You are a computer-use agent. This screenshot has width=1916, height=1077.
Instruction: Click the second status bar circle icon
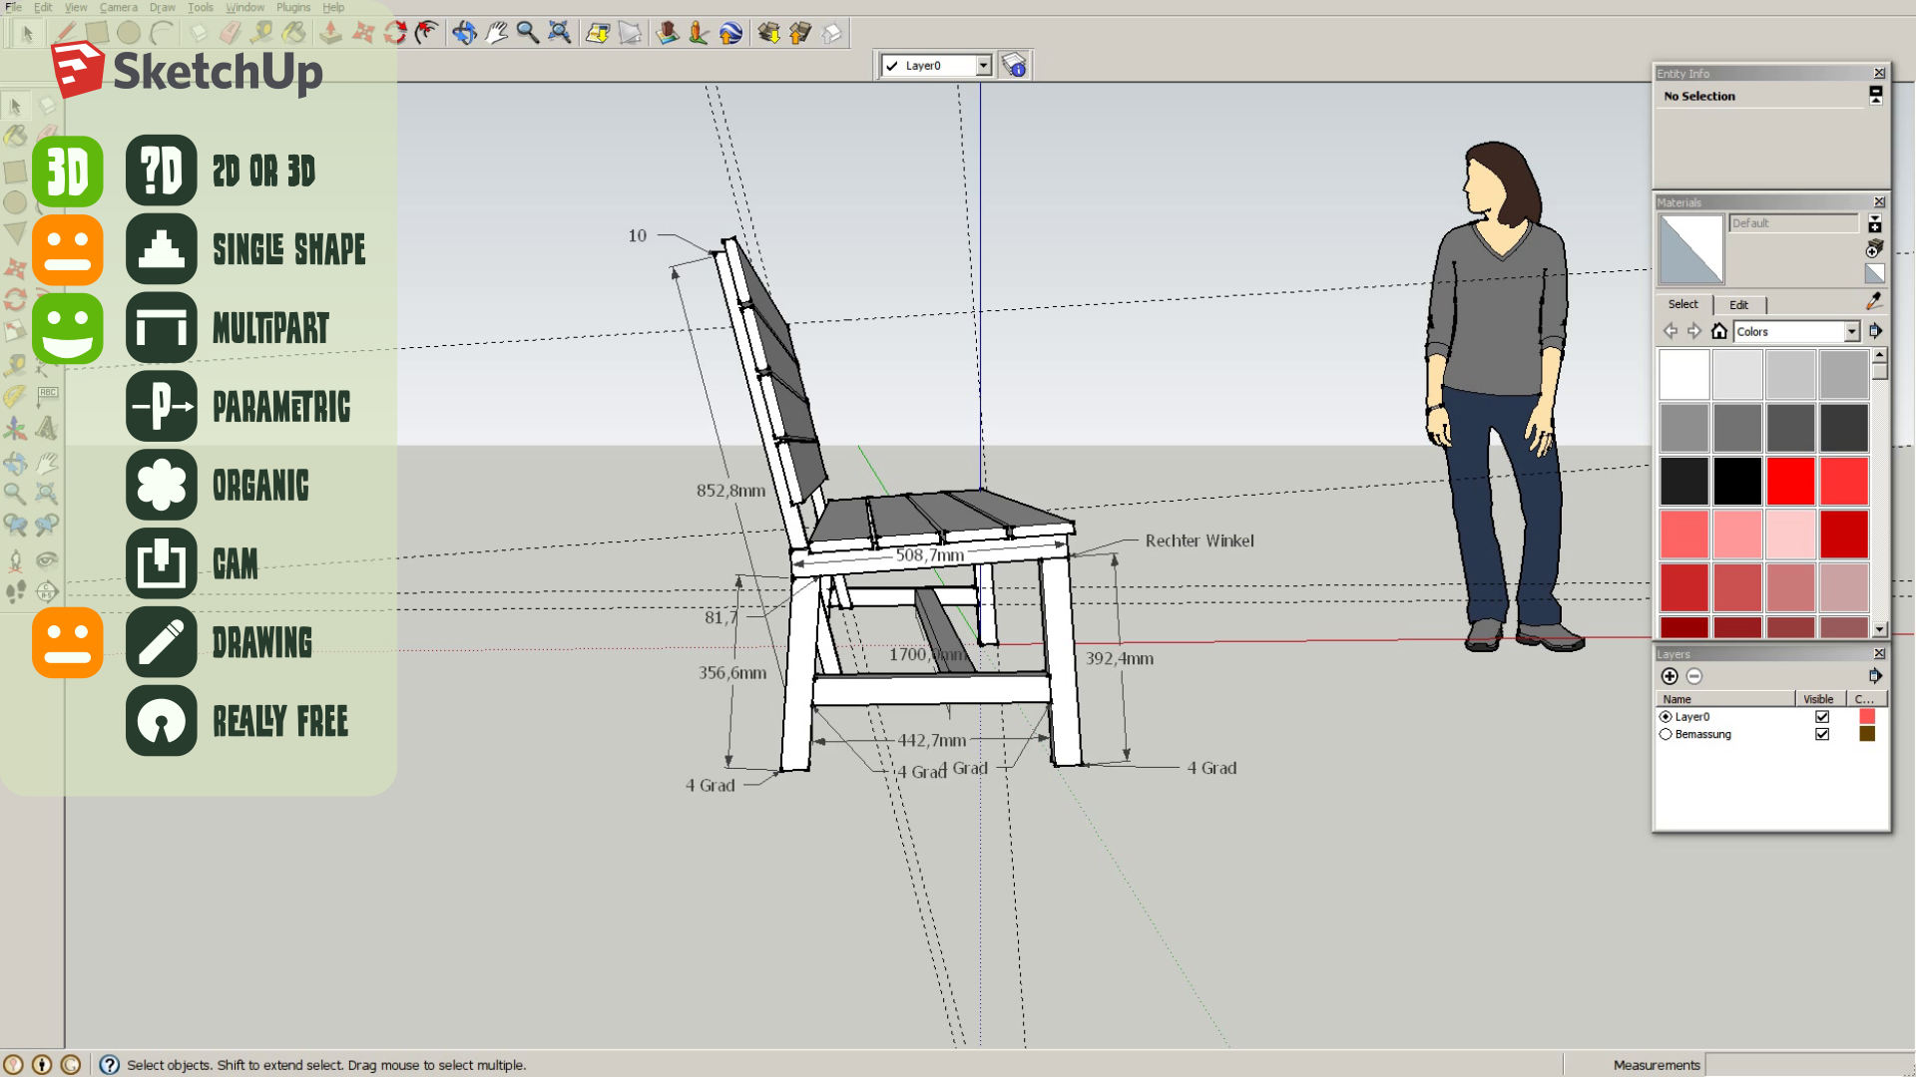pyautogui.click(x=42, y=1065)
